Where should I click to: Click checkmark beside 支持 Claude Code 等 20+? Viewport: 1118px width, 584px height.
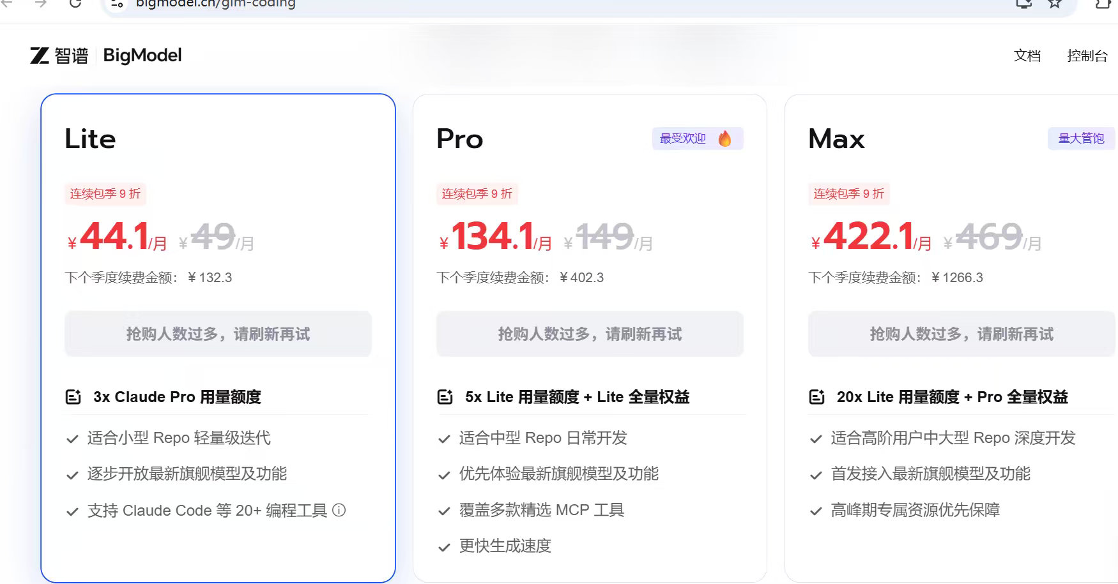pos(72,511)
